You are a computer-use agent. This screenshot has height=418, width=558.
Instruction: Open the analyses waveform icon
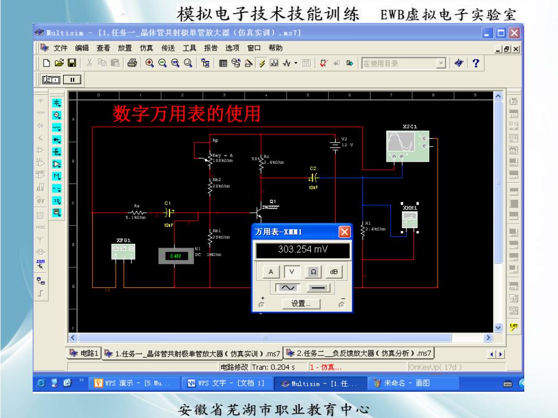287,63
